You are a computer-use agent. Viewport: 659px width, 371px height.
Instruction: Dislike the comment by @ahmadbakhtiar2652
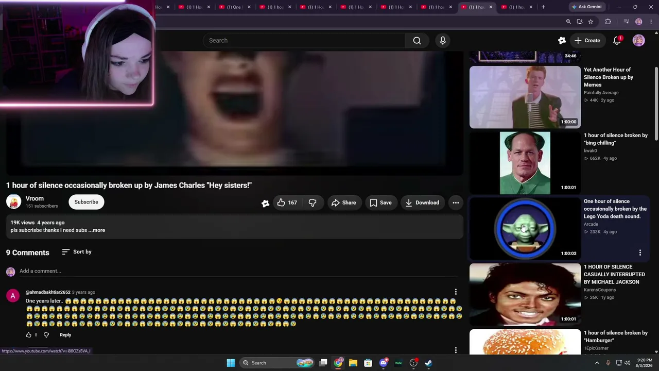pos(46,335)
